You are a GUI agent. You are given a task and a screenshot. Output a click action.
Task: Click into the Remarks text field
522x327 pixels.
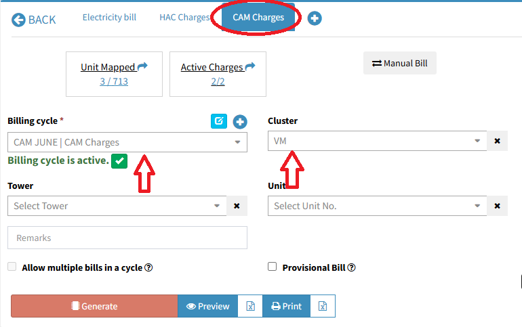127,238
